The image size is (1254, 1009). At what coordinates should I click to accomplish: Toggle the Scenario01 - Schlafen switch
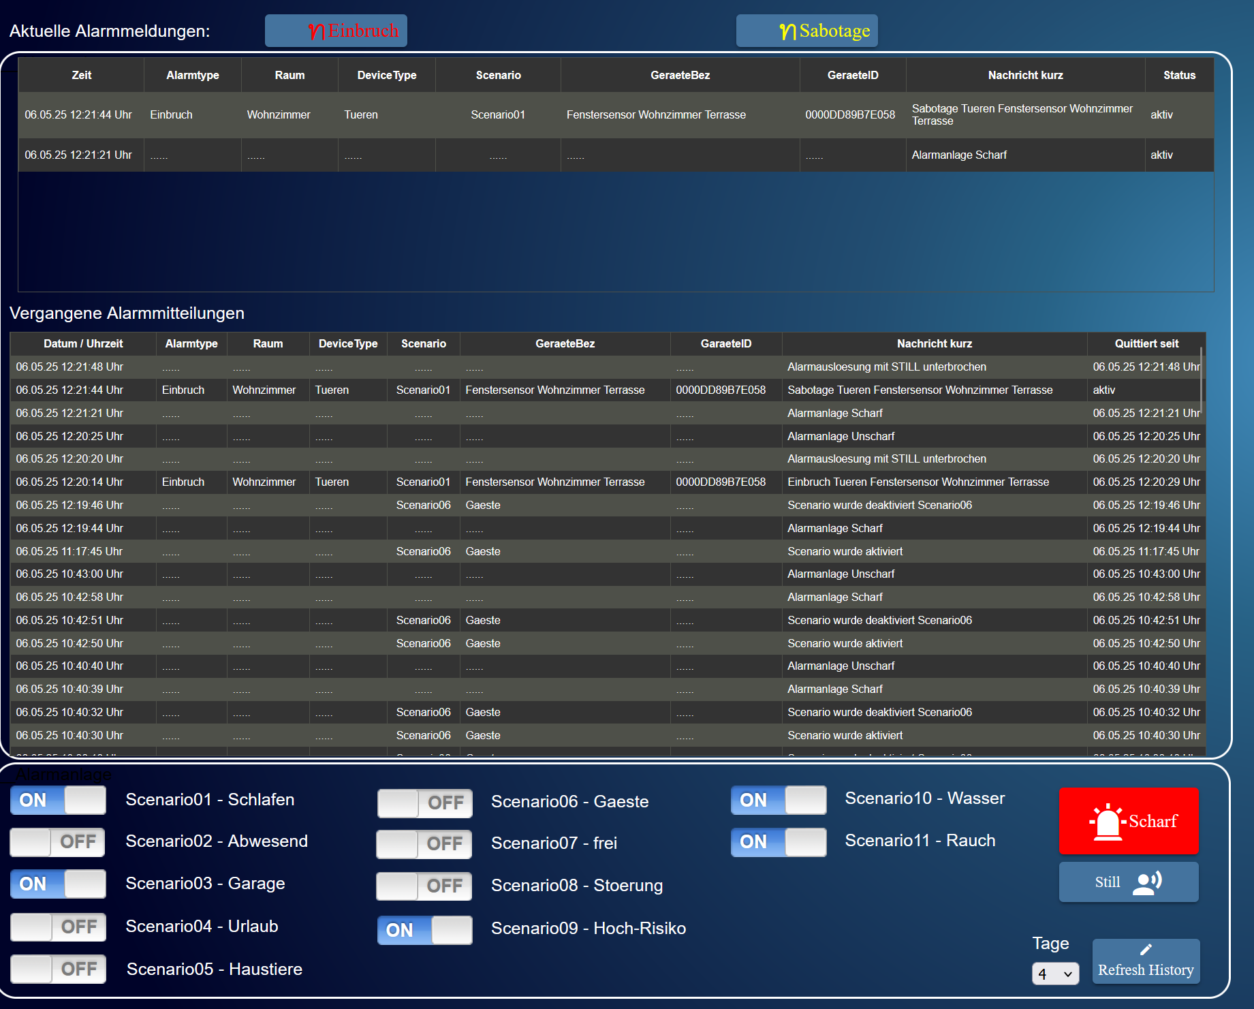(x=58, y=800)
